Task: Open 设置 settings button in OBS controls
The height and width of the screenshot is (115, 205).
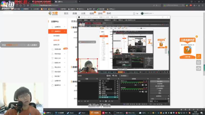Action: tap(160, 91)
